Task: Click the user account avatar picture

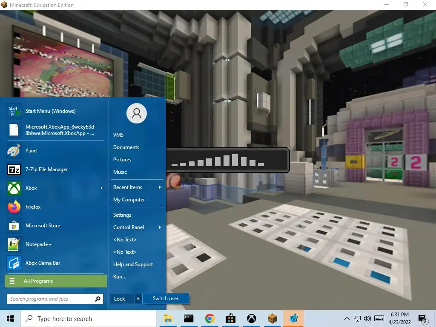Action: 137,113
